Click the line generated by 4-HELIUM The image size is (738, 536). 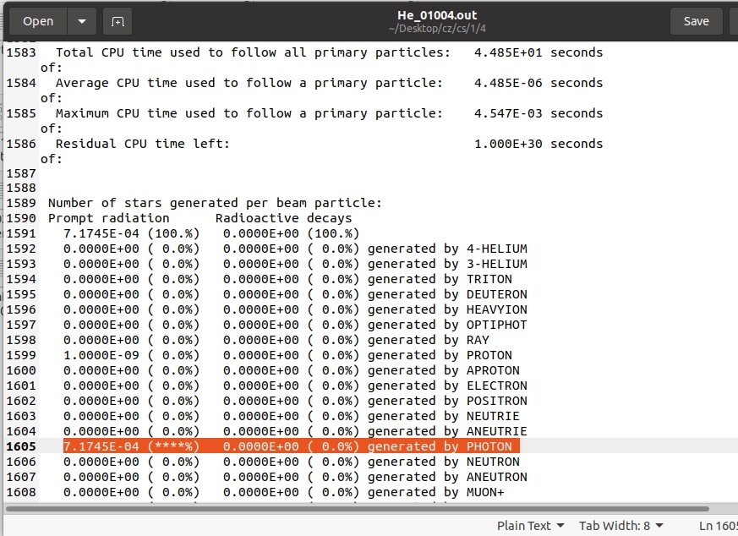click(295, 249)
